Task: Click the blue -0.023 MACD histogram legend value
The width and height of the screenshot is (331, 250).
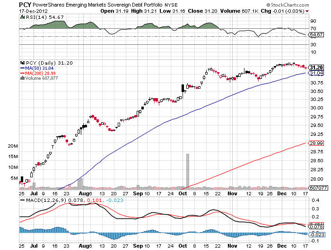Action: coord(114,200)
